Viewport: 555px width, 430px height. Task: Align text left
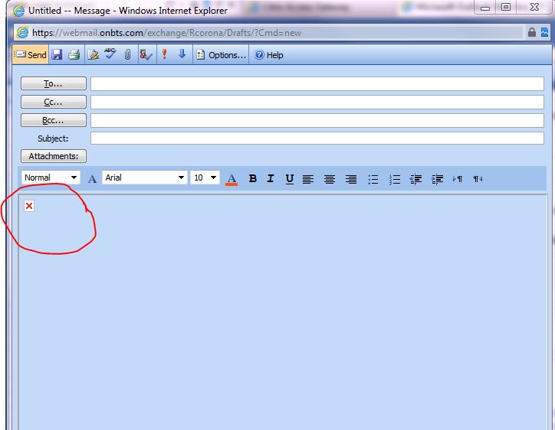pos(308,179)
